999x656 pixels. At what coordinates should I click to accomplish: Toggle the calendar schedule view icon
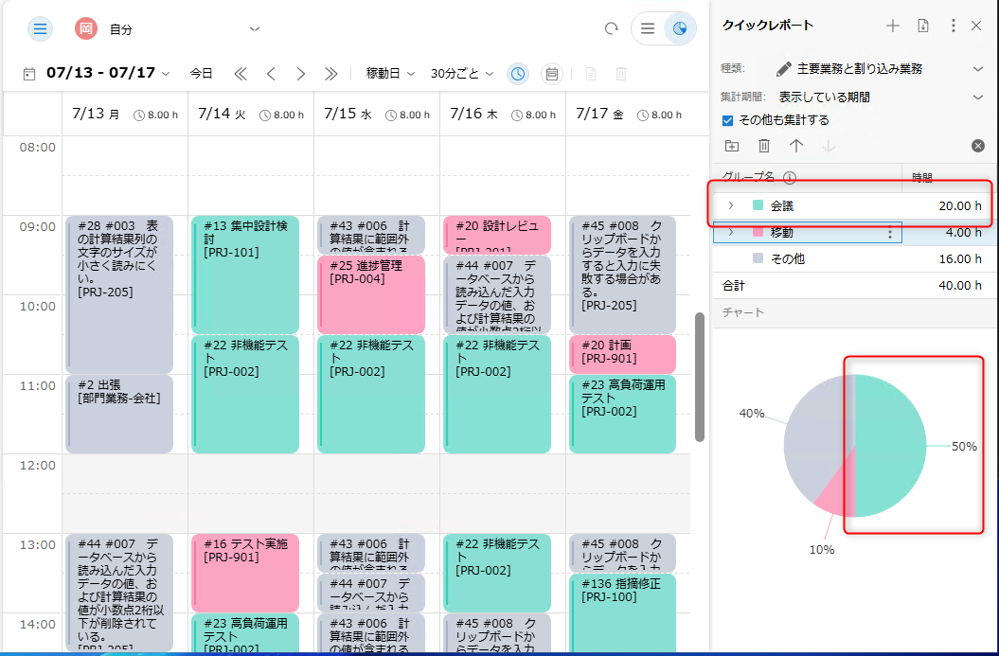pyautogui.click(x=552, y=74)
